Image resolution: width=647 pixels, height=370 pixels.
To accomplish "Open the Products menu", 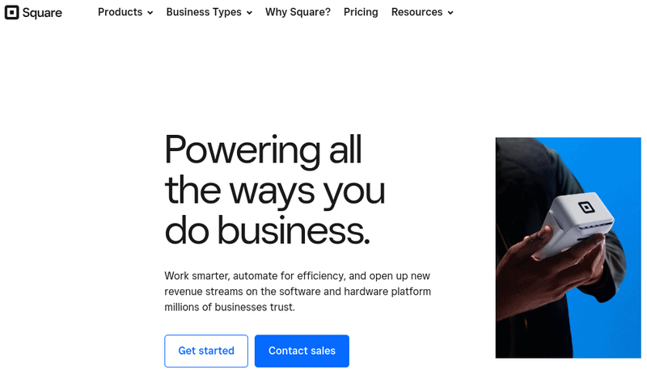I will click(x=120, y=12).
